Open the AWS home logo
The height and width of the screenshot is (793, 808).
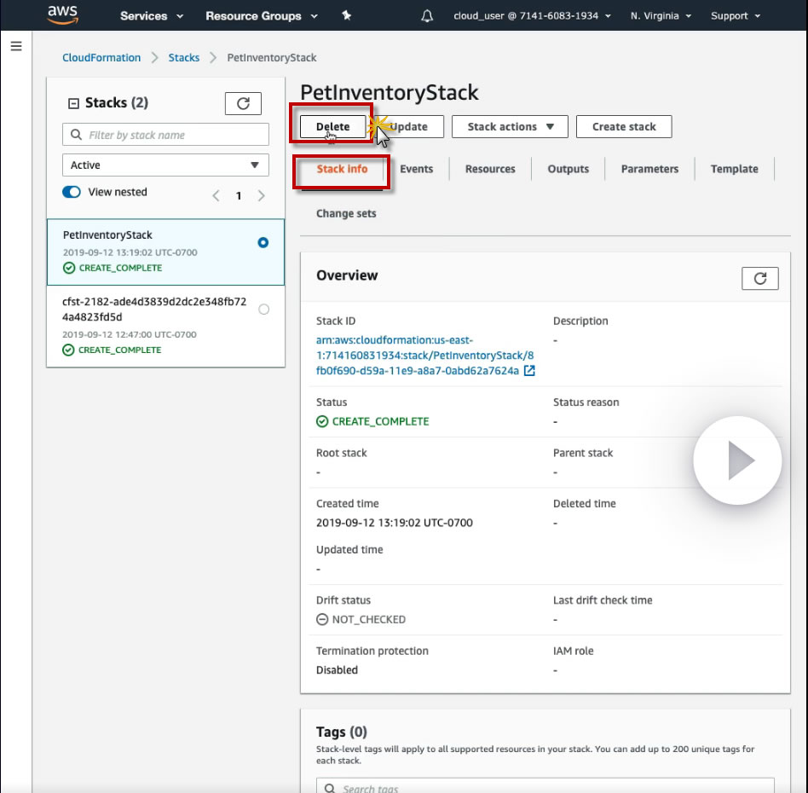62,14
